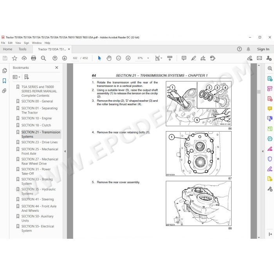The height and width of the screenshot is (274, 274).
Task: Switch to the Tools tab
Action: pyautogui.click(x=23, y=49)
